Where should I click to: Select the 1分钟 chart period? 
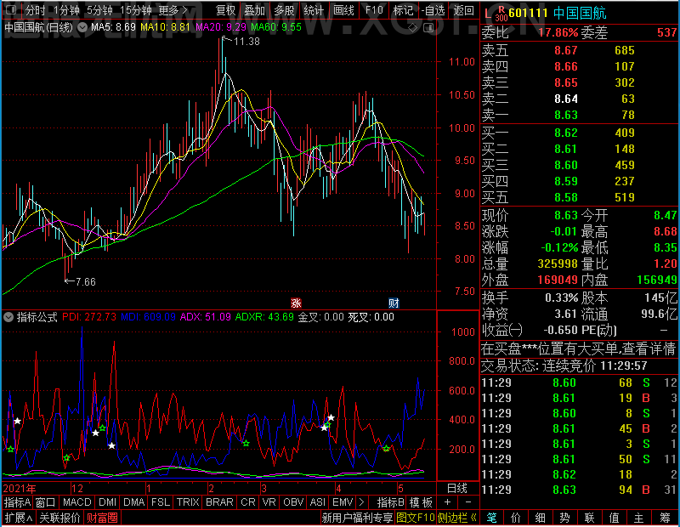[66, 10]
